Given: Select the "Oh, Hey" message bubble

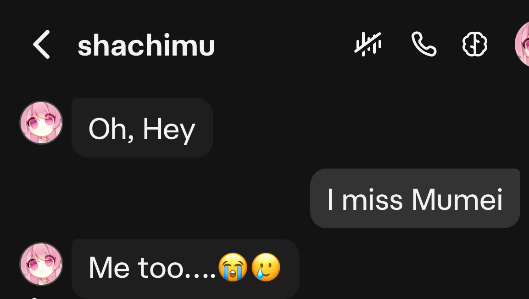Looking at the screenshot, I should pyautogui.click(x=142, y=128).
